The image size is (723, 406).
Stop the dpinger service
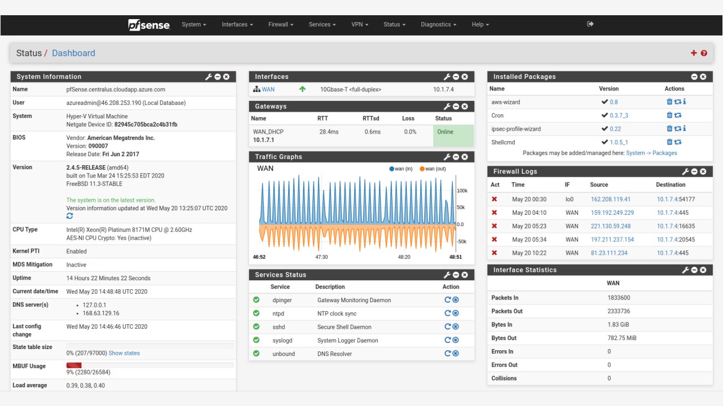coord(455,300)
